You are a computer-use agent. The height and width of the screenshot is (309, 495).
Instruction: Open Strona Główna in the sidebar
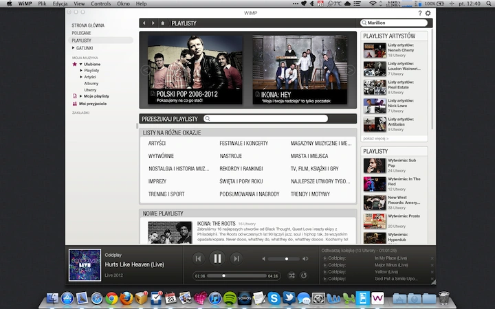pyautogui.click(x=88, y=25)
